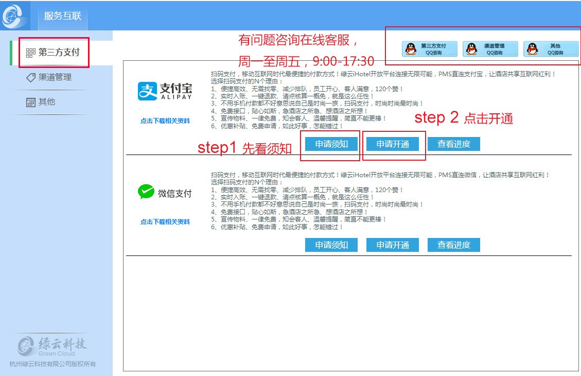Click Alipay reason 4 '免费接口，贴心如斯'
This screenshot has width=581, height=376.
pyautogui.click(x=289, y=111)
